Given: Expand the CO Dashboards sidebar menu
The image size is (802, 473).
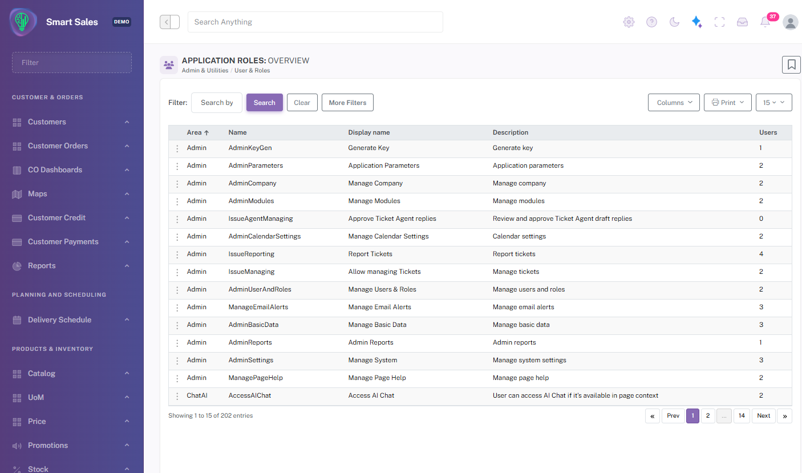Looking at the screenshot, I should (x=71, y=170).
